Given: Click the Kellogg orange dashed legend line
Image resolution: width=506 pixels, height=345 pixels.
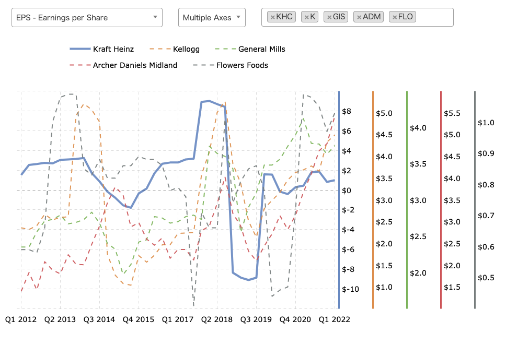Looking at the screenshot, I should coord(160,49).
